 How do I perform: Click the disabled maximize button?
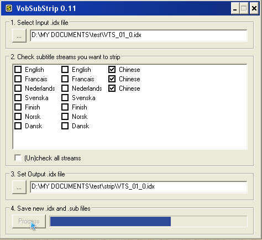244,8
